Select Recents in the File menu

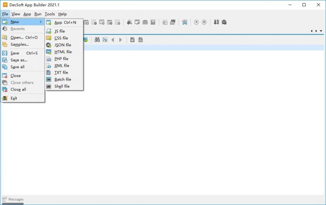(23, 29)
